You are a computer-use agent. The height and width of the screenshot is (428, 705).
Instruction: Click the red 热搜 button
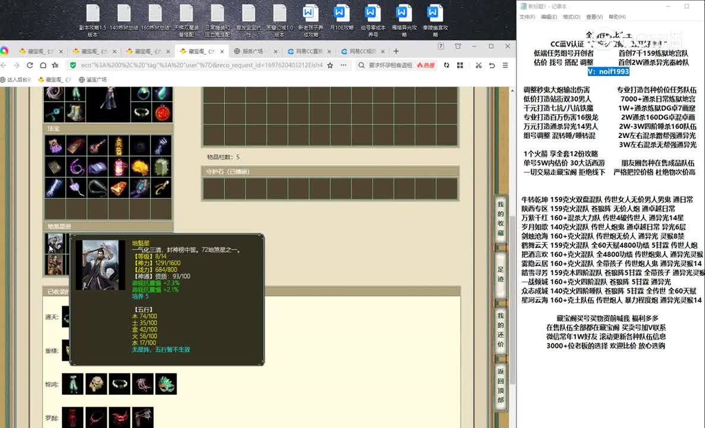pos(426,65)
